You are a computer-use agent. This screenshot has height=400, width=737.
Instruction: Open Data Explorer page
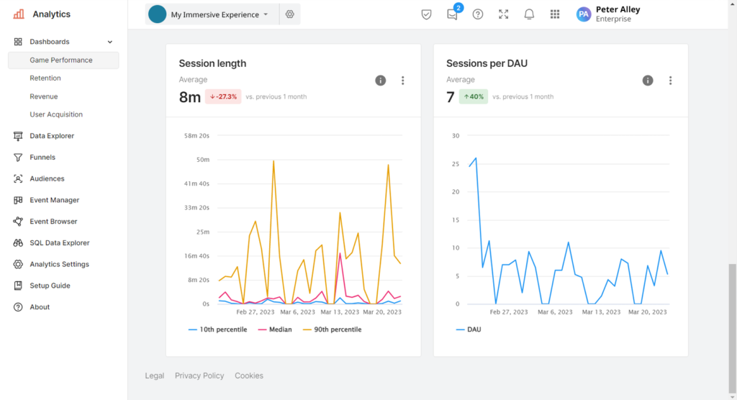52,136
